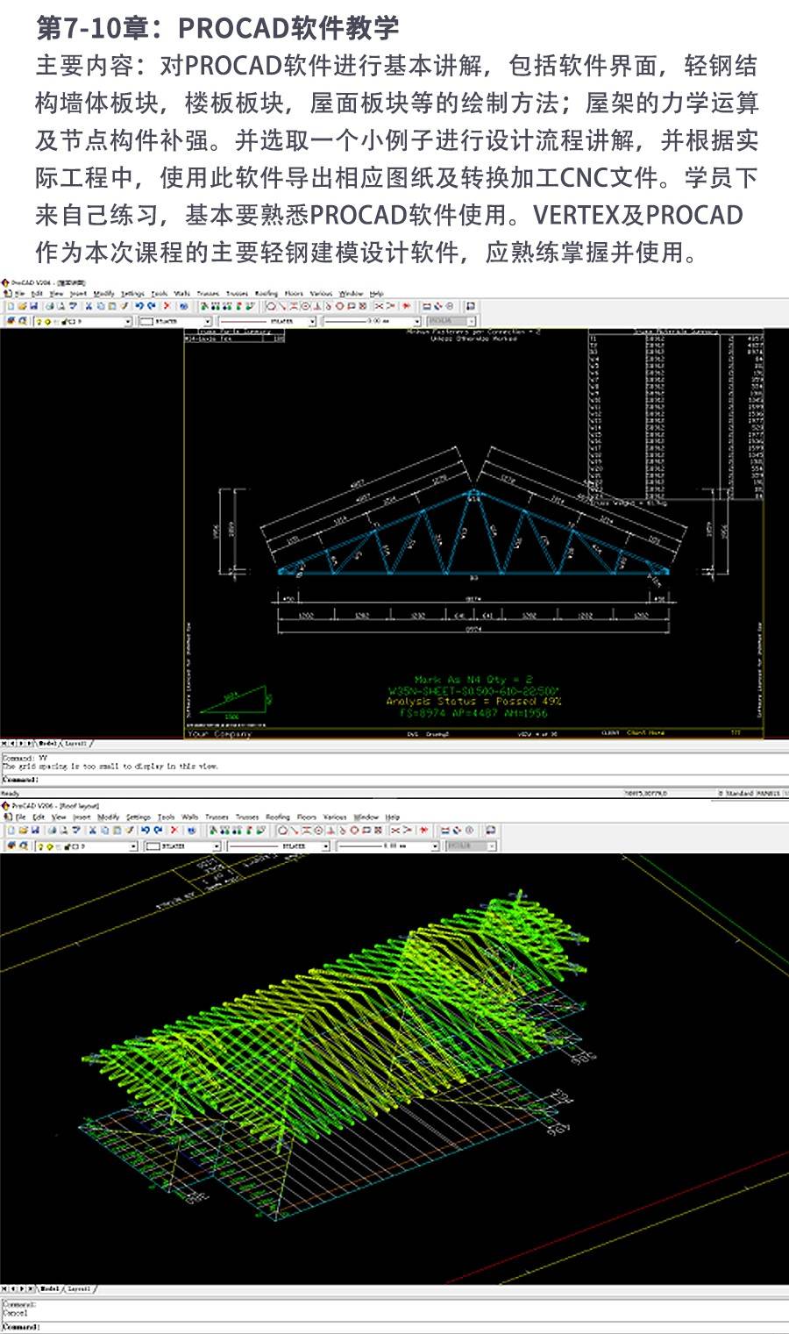The height and width of the screenshot is (1334, 789).
Task: Open the Roofing menu in the upper ProCAD window
Action: (x=267, y=294)
